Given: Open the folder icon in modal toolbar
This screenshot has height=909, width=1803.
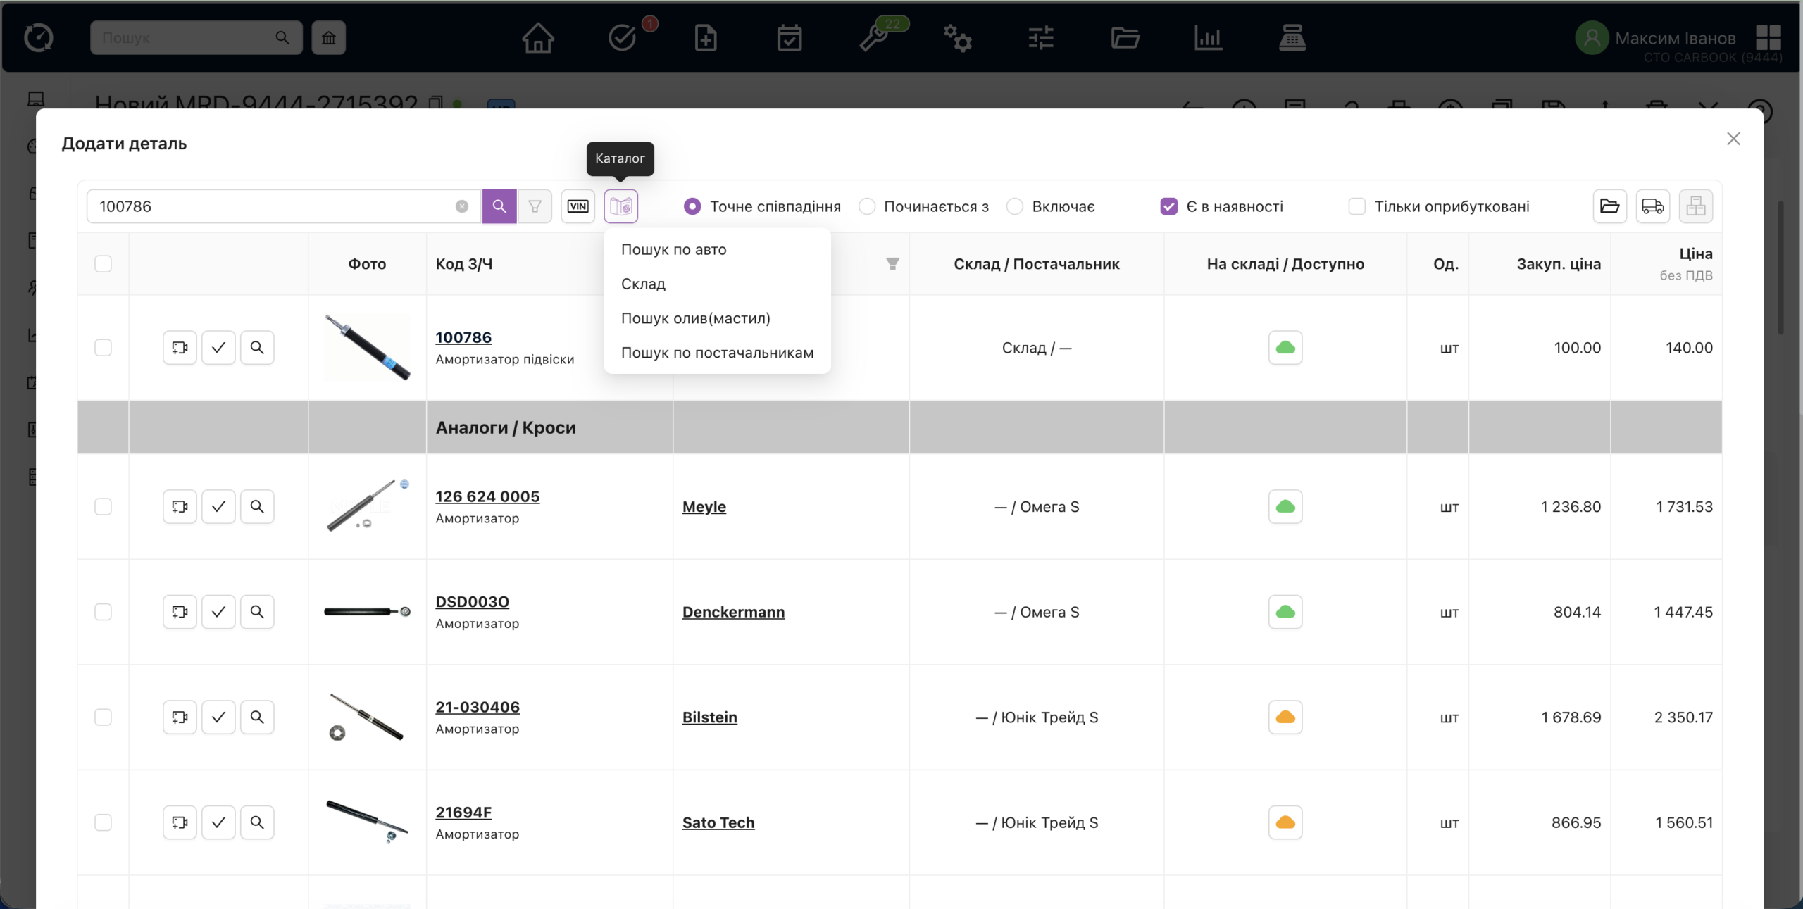Looking at the screenshot, I should (1609, 206).
